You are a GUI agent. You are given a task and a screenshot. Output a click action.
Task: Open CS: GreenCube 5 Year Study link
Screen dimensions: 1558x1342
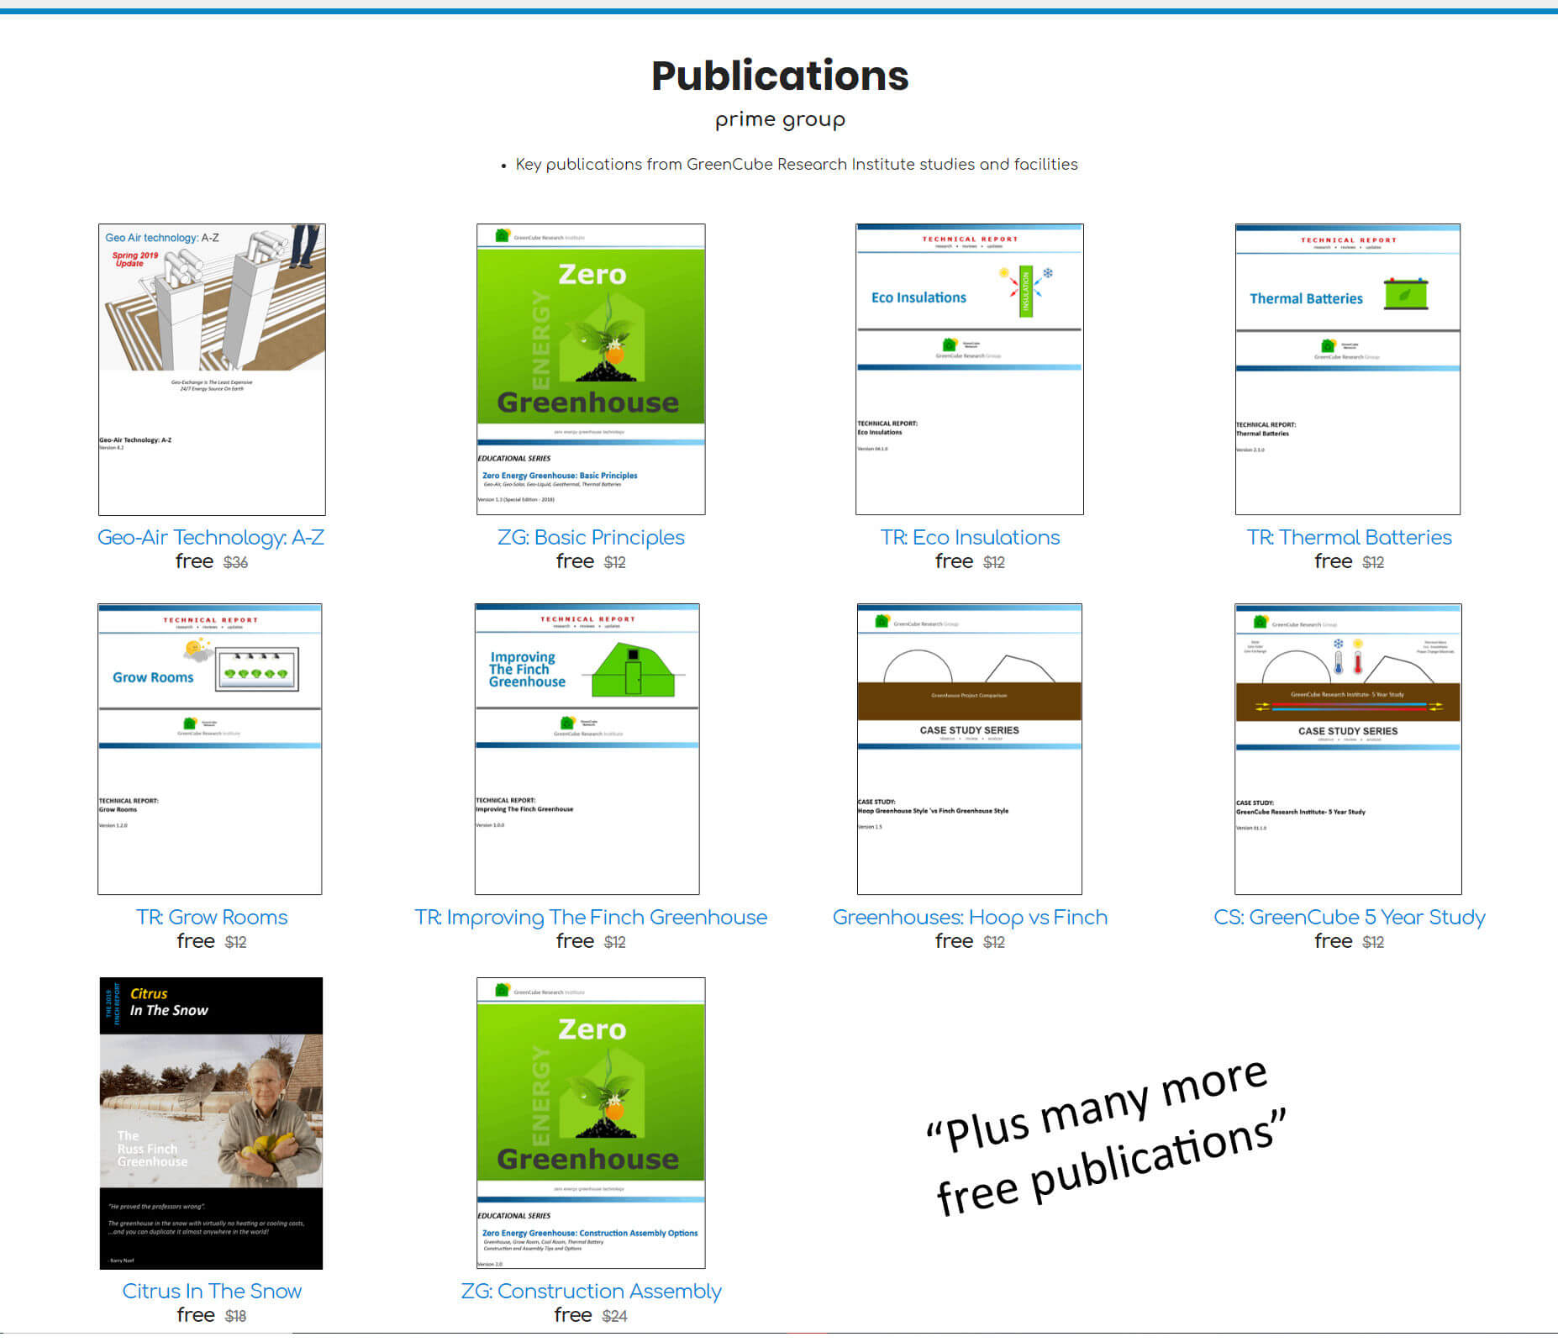tap(1349, 918)
